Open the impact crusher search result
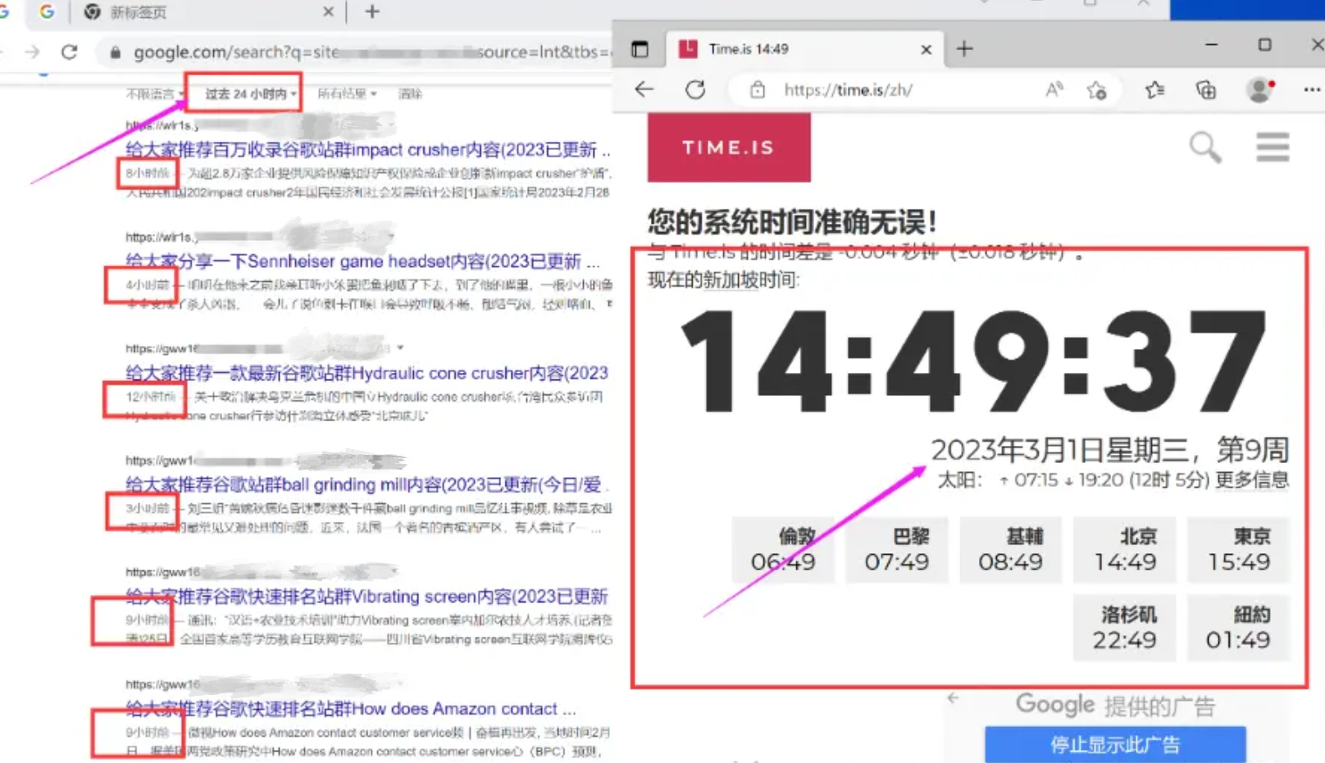The width and height of the screenshot is (1325, 763). pos(367,150)
